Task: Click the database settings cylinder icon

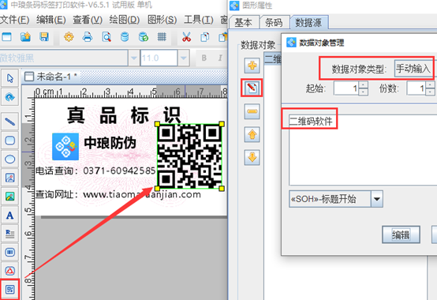Action: [125, 37]
